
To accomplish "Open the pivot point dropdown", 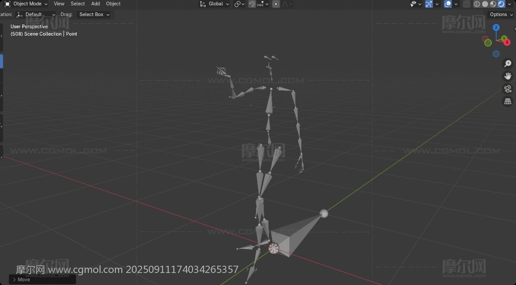I will 239,4.
